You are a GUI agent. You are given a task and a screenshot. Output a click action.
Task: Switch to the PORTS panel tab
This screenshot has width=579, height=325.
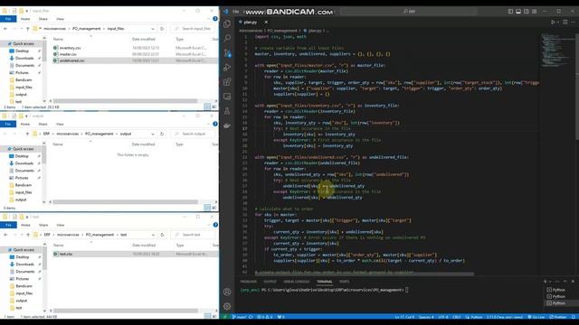(344, 282)
